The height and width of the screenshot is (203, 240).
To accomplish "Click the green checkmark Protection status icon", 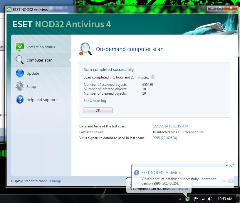I will pos(20,47).
